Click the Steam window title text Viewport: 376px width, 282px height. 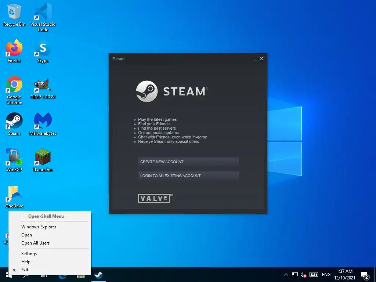pos(119,59)
